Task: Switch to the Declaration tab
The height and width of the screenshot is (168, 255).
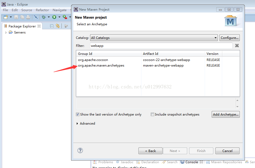Action: pos(148,162)
